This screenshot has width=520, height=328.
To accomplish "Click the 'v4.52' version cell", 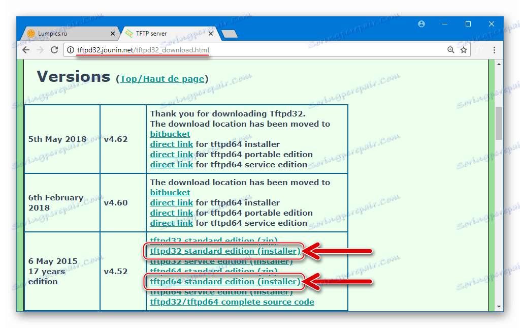I will pos(123,272).
